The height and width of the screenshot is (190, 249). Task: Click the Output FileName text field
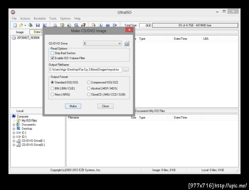pos(85,70)
